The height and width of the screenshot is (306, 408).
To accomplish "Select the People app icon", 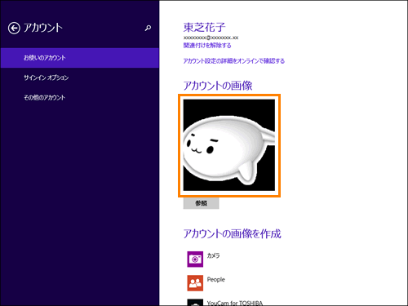I will point(195,283).
